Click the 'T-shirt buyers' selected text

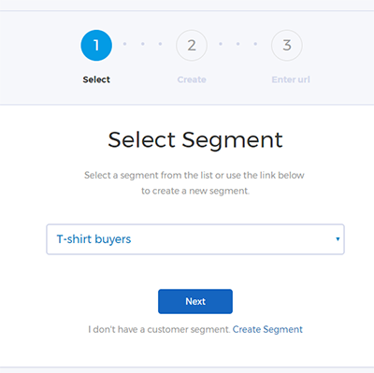click(93, 239)
